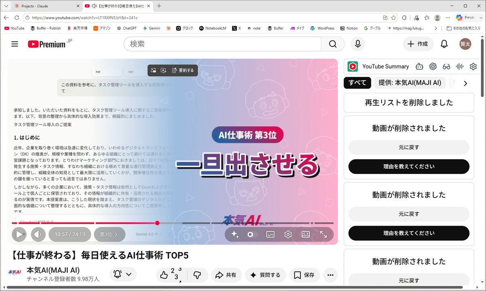Open the WordPress bookmark

point(322,28)
